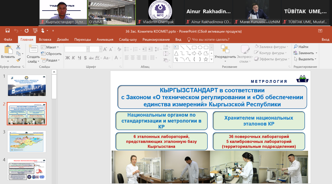
Task: Click the text direction icon
Action: 166,47
